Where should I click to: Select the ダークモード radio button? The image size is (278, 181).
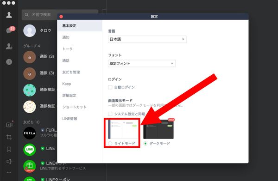tap(145, 143)
